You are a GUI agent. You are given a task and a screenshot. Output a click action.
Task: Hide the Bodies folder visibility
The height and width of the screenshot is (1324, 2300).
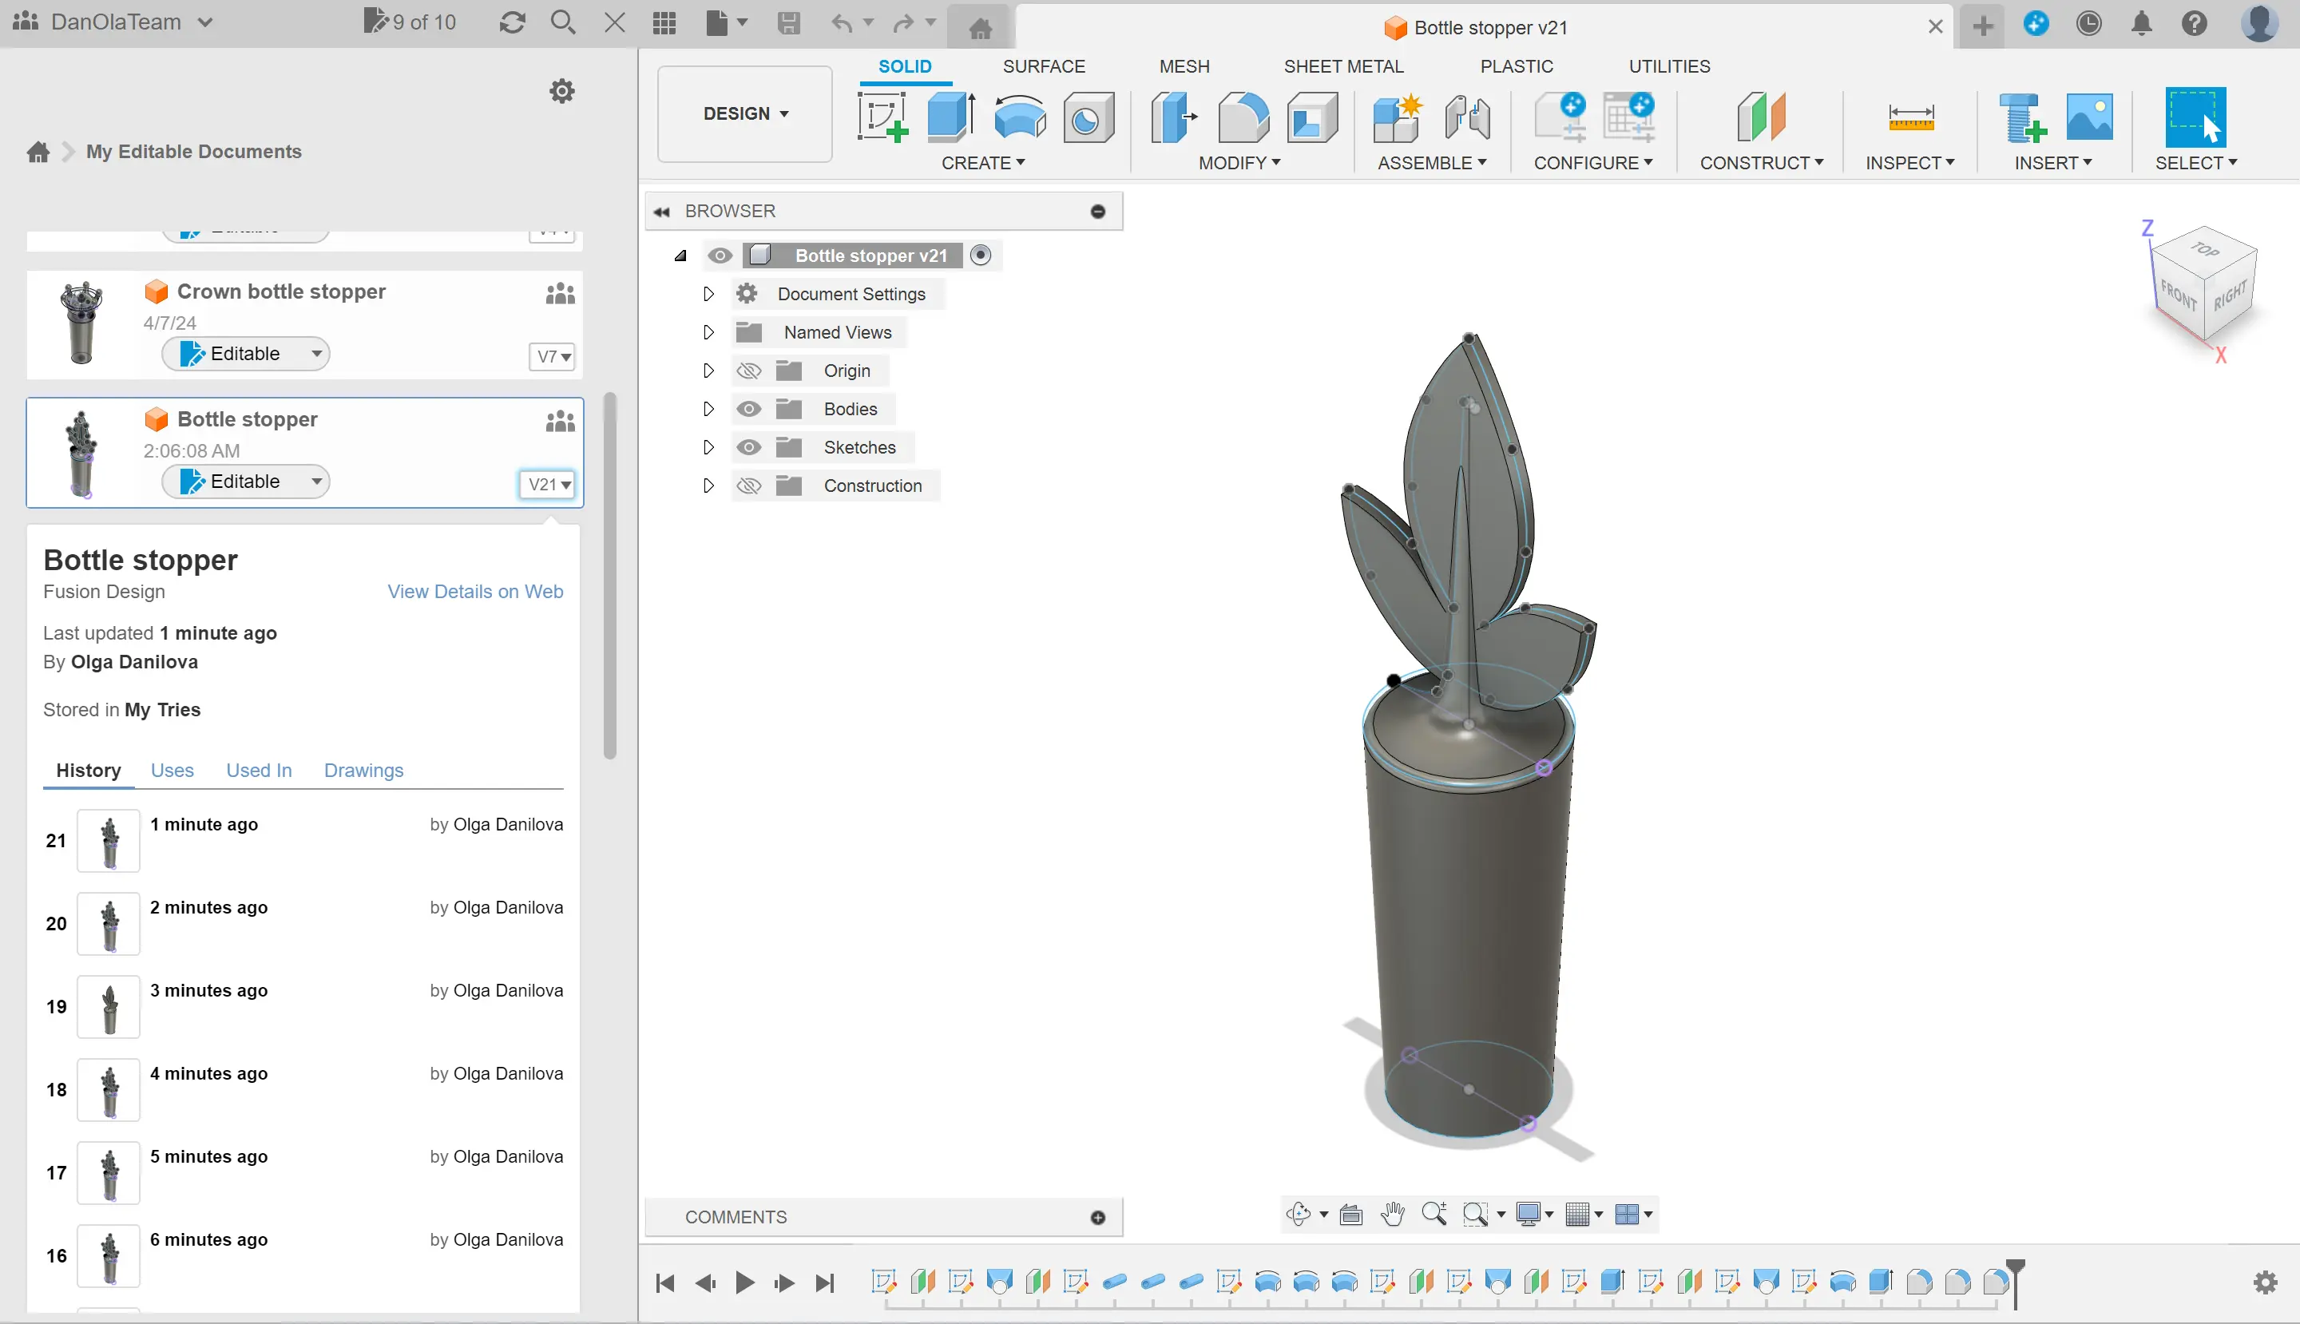click(x=748, y=409)
